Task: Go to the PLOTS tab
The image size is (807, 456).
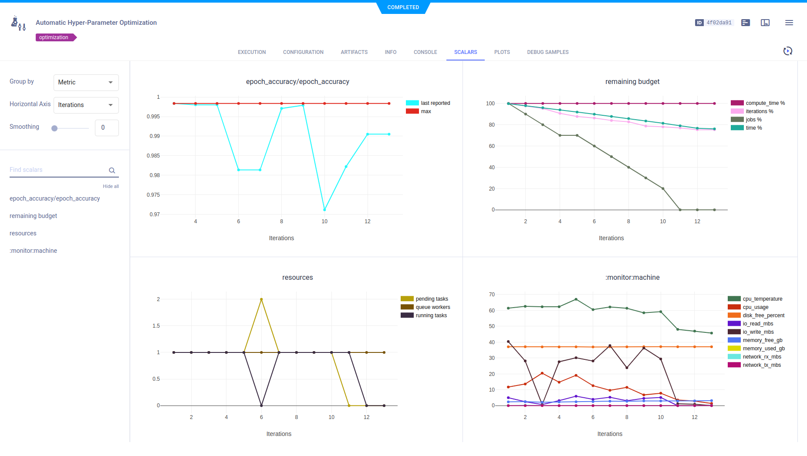Action: point(502,52)
